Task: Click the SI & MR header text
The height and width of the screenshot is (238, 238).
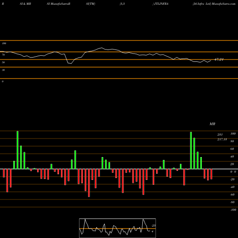Action: click(25, 4)
